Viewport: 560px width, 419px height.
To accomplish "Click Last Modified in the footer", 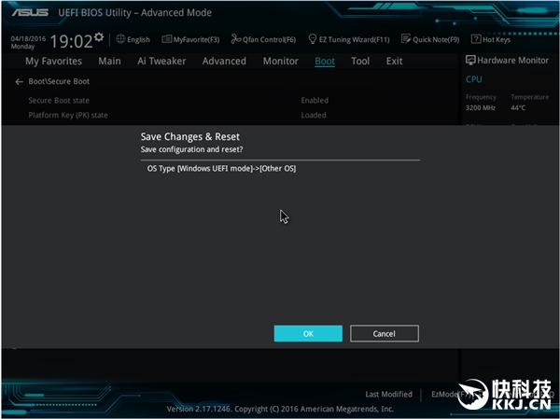I will [388, 395].
